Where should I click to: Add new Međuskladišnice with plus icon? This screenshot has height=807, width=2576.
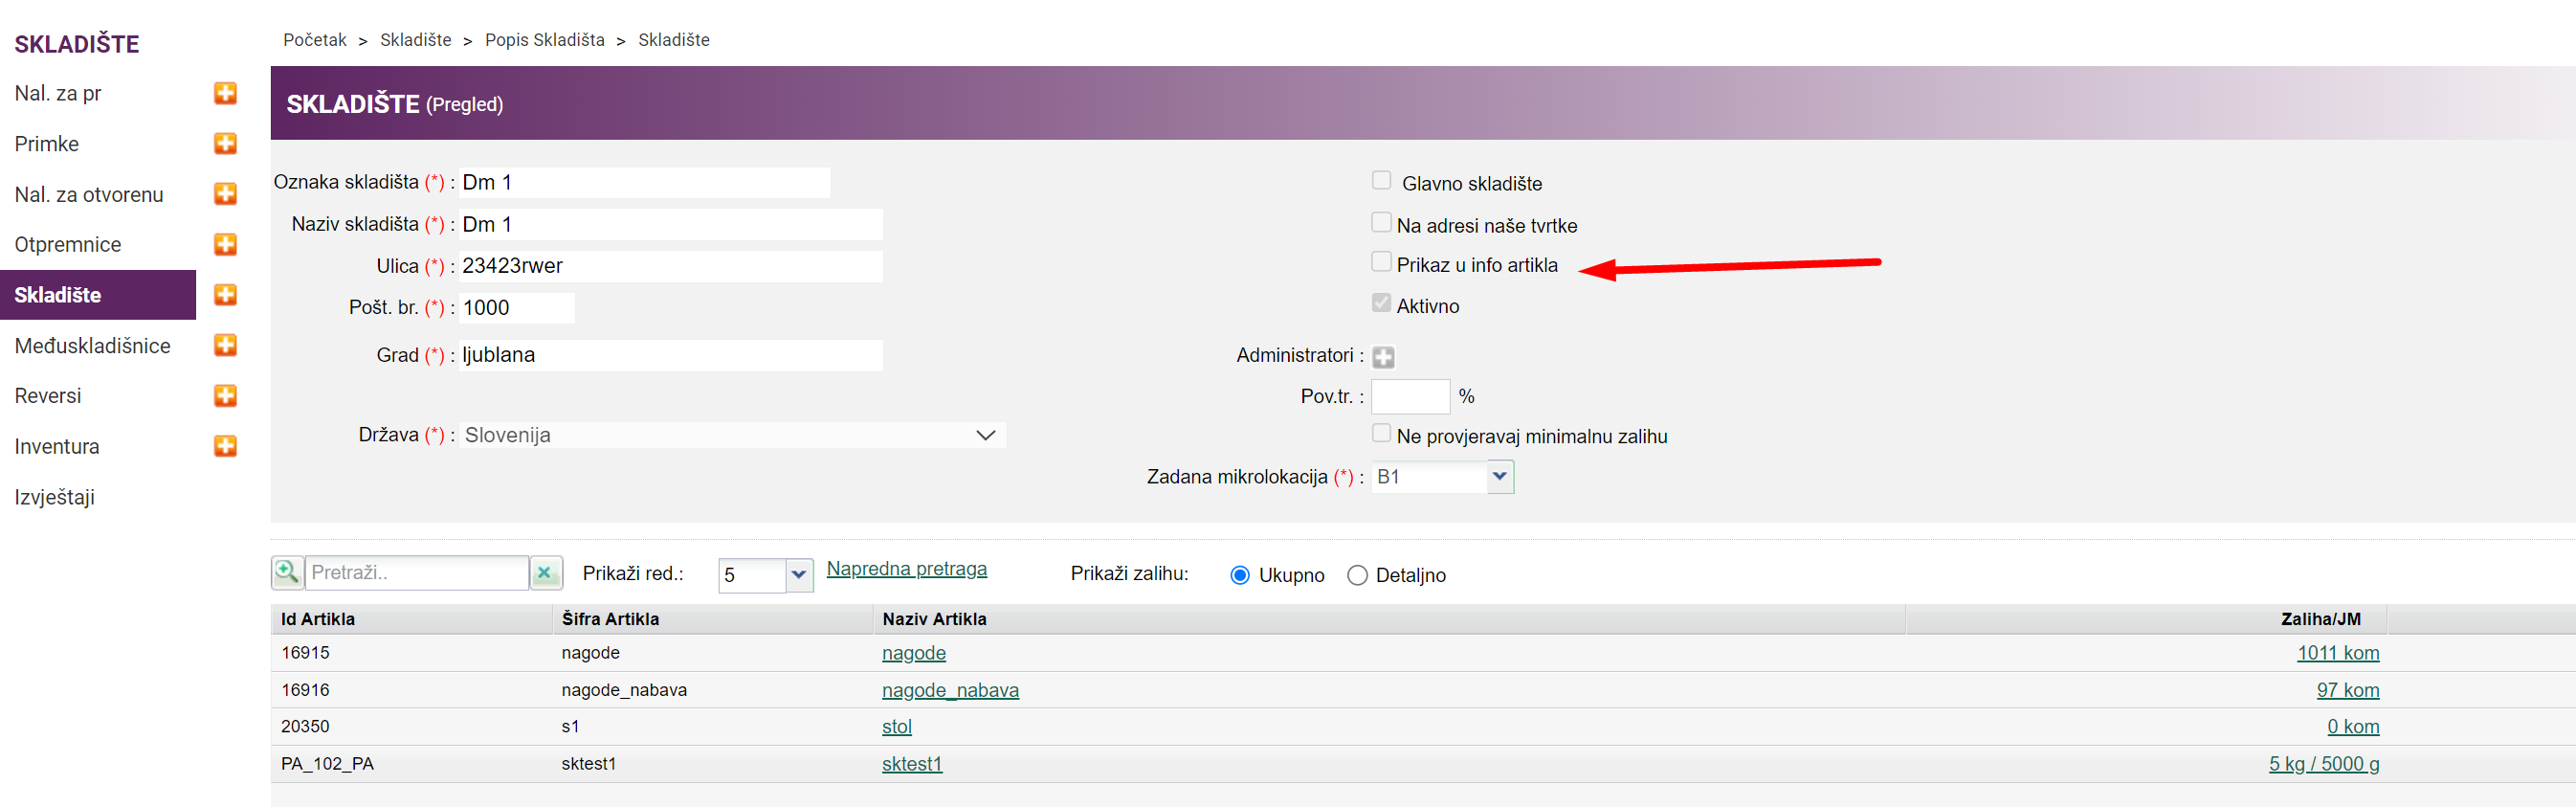tap(226, 345)
